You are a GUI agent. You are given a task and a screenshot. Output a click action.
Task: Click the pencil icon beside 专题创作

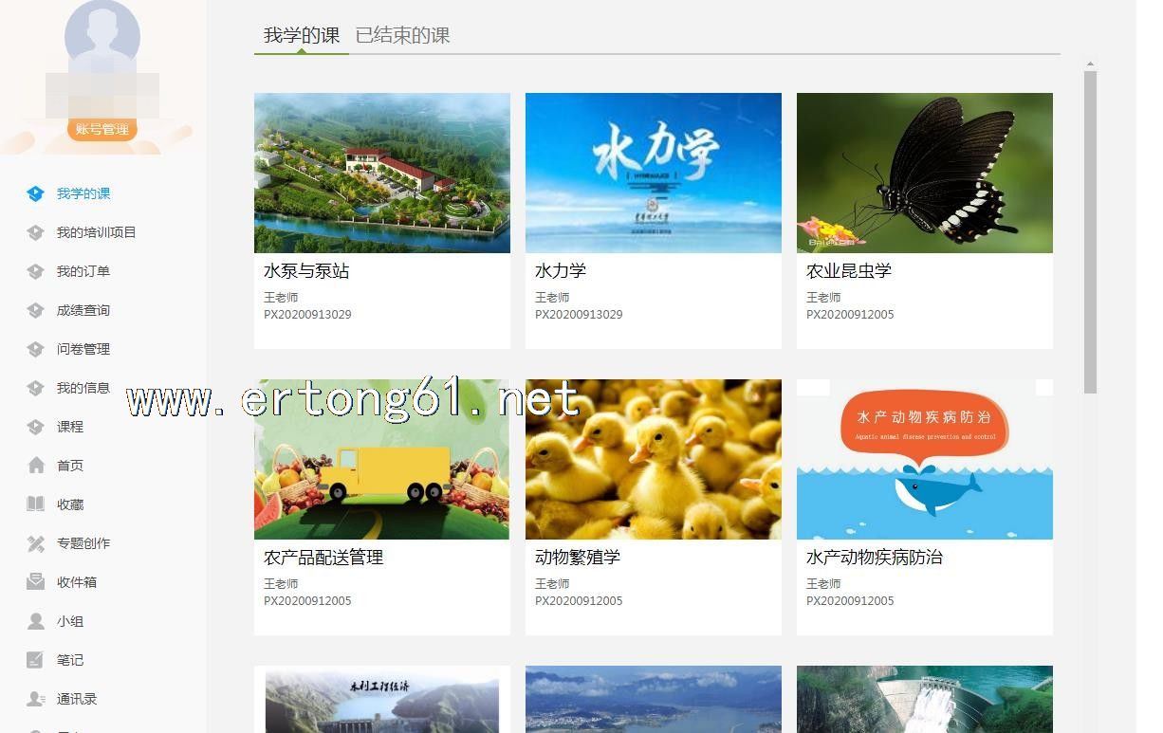36,543
